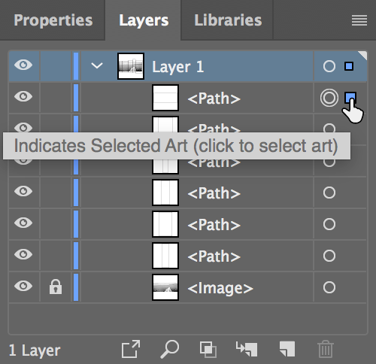Select the Layers tab
The width and height of the screenshot is (376, 364).
tap(144, 20)
